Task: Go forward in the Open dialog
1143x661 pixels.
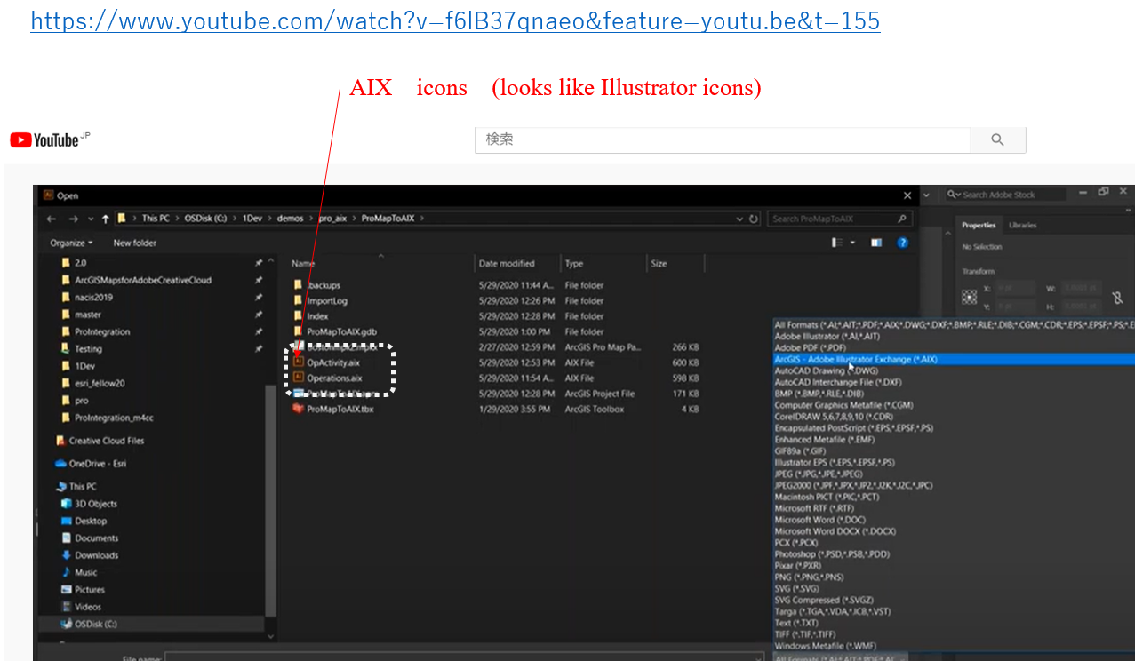Action: [x=74, y=219]
